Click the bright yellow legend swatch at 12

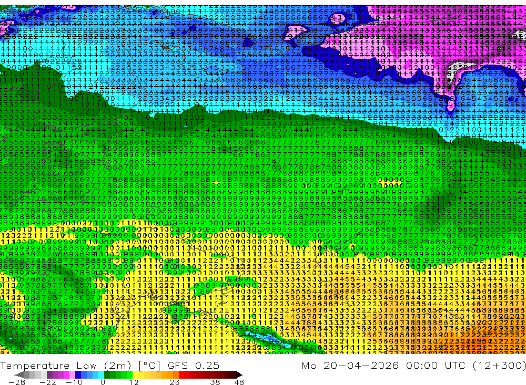point(136,374)
